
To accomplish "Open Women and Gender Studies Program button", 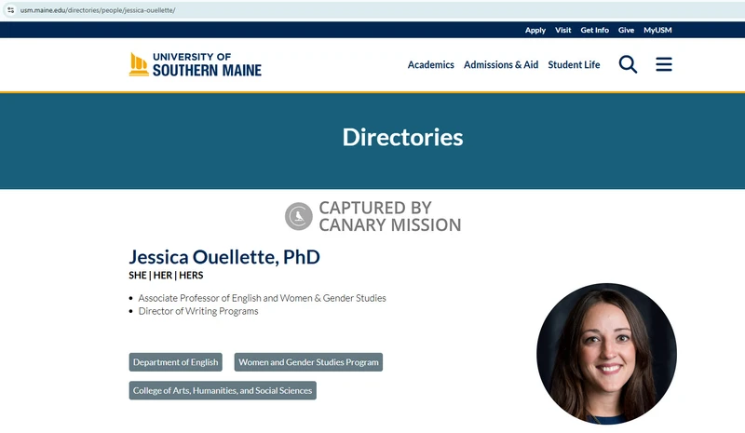I will click(x=308, y=362).
